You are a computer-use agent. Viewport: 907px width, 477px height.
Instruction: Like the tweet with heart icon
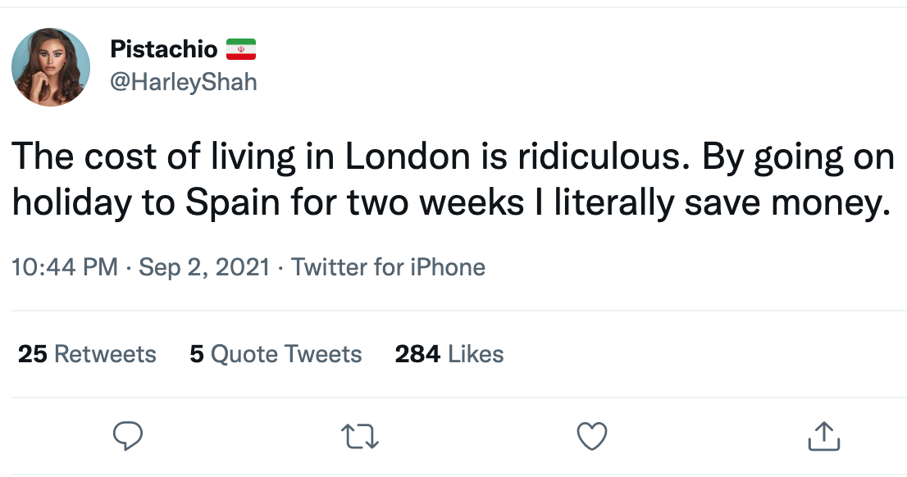click(591, 435)
